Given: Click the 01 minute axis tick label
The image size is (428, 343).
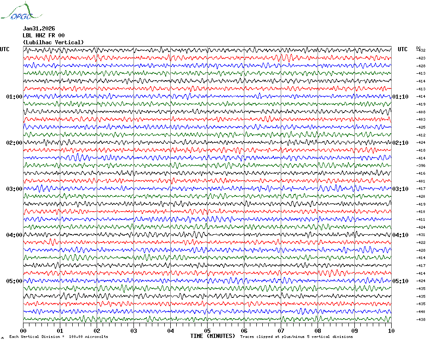Looking at the screenshot, I should pyautogui.click(x=60, y=331).
